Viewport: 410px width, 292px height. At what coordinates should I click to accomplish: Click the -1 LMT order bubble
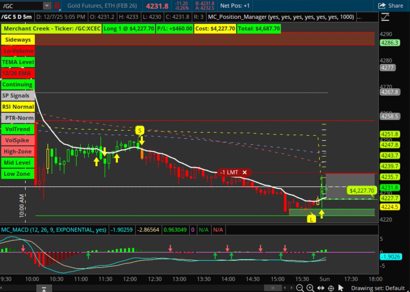click(234, 172)
